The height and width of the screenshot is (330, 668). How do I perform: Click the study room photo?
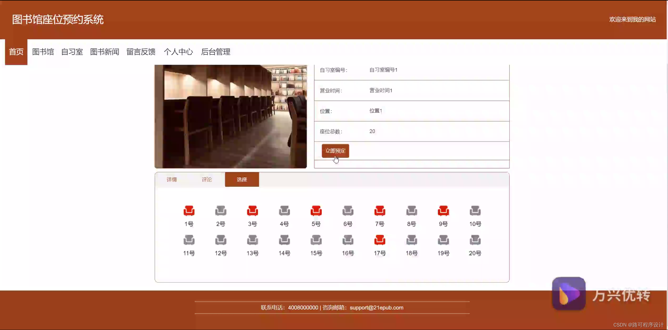pos(231,116)
